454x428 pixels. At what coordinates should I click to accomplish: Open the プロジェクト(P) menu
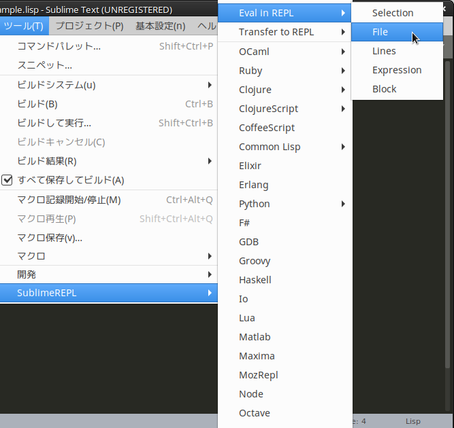[x=89, y=26]
